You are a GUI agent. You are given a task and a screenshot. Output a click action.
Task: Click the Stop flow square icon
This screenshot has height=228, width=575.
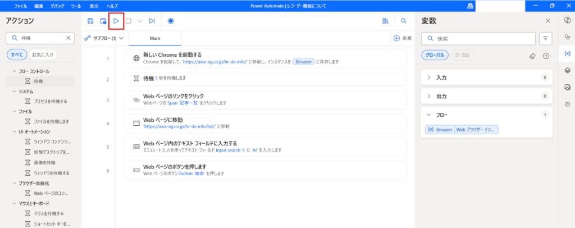128,21
